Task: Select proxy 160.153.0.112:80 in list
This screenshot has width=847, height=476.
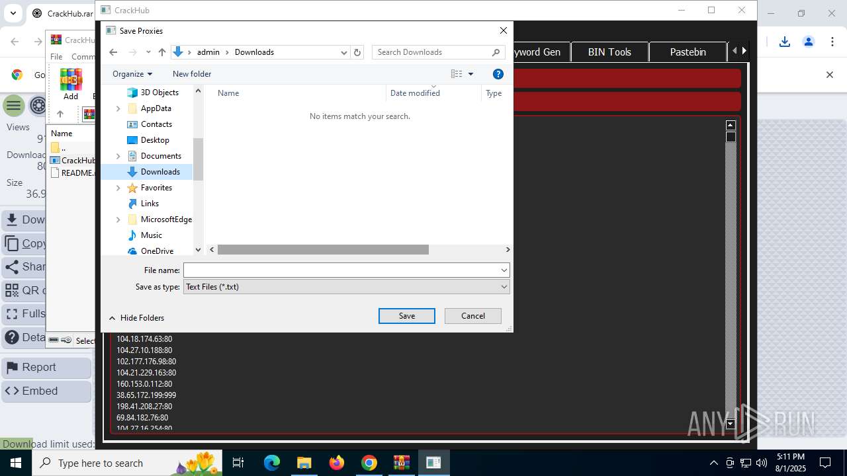Action: 144,384
